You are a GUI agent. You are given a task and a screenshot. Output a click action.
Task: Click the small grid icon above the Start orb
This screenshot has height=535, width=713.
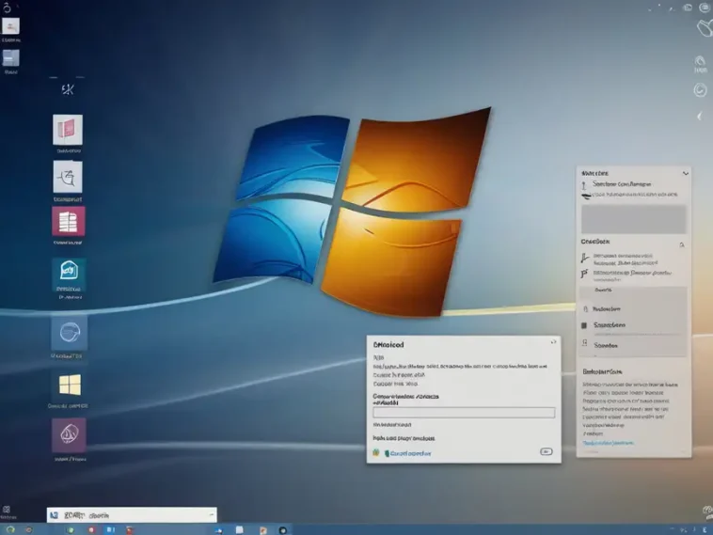(x=7, y=510)
